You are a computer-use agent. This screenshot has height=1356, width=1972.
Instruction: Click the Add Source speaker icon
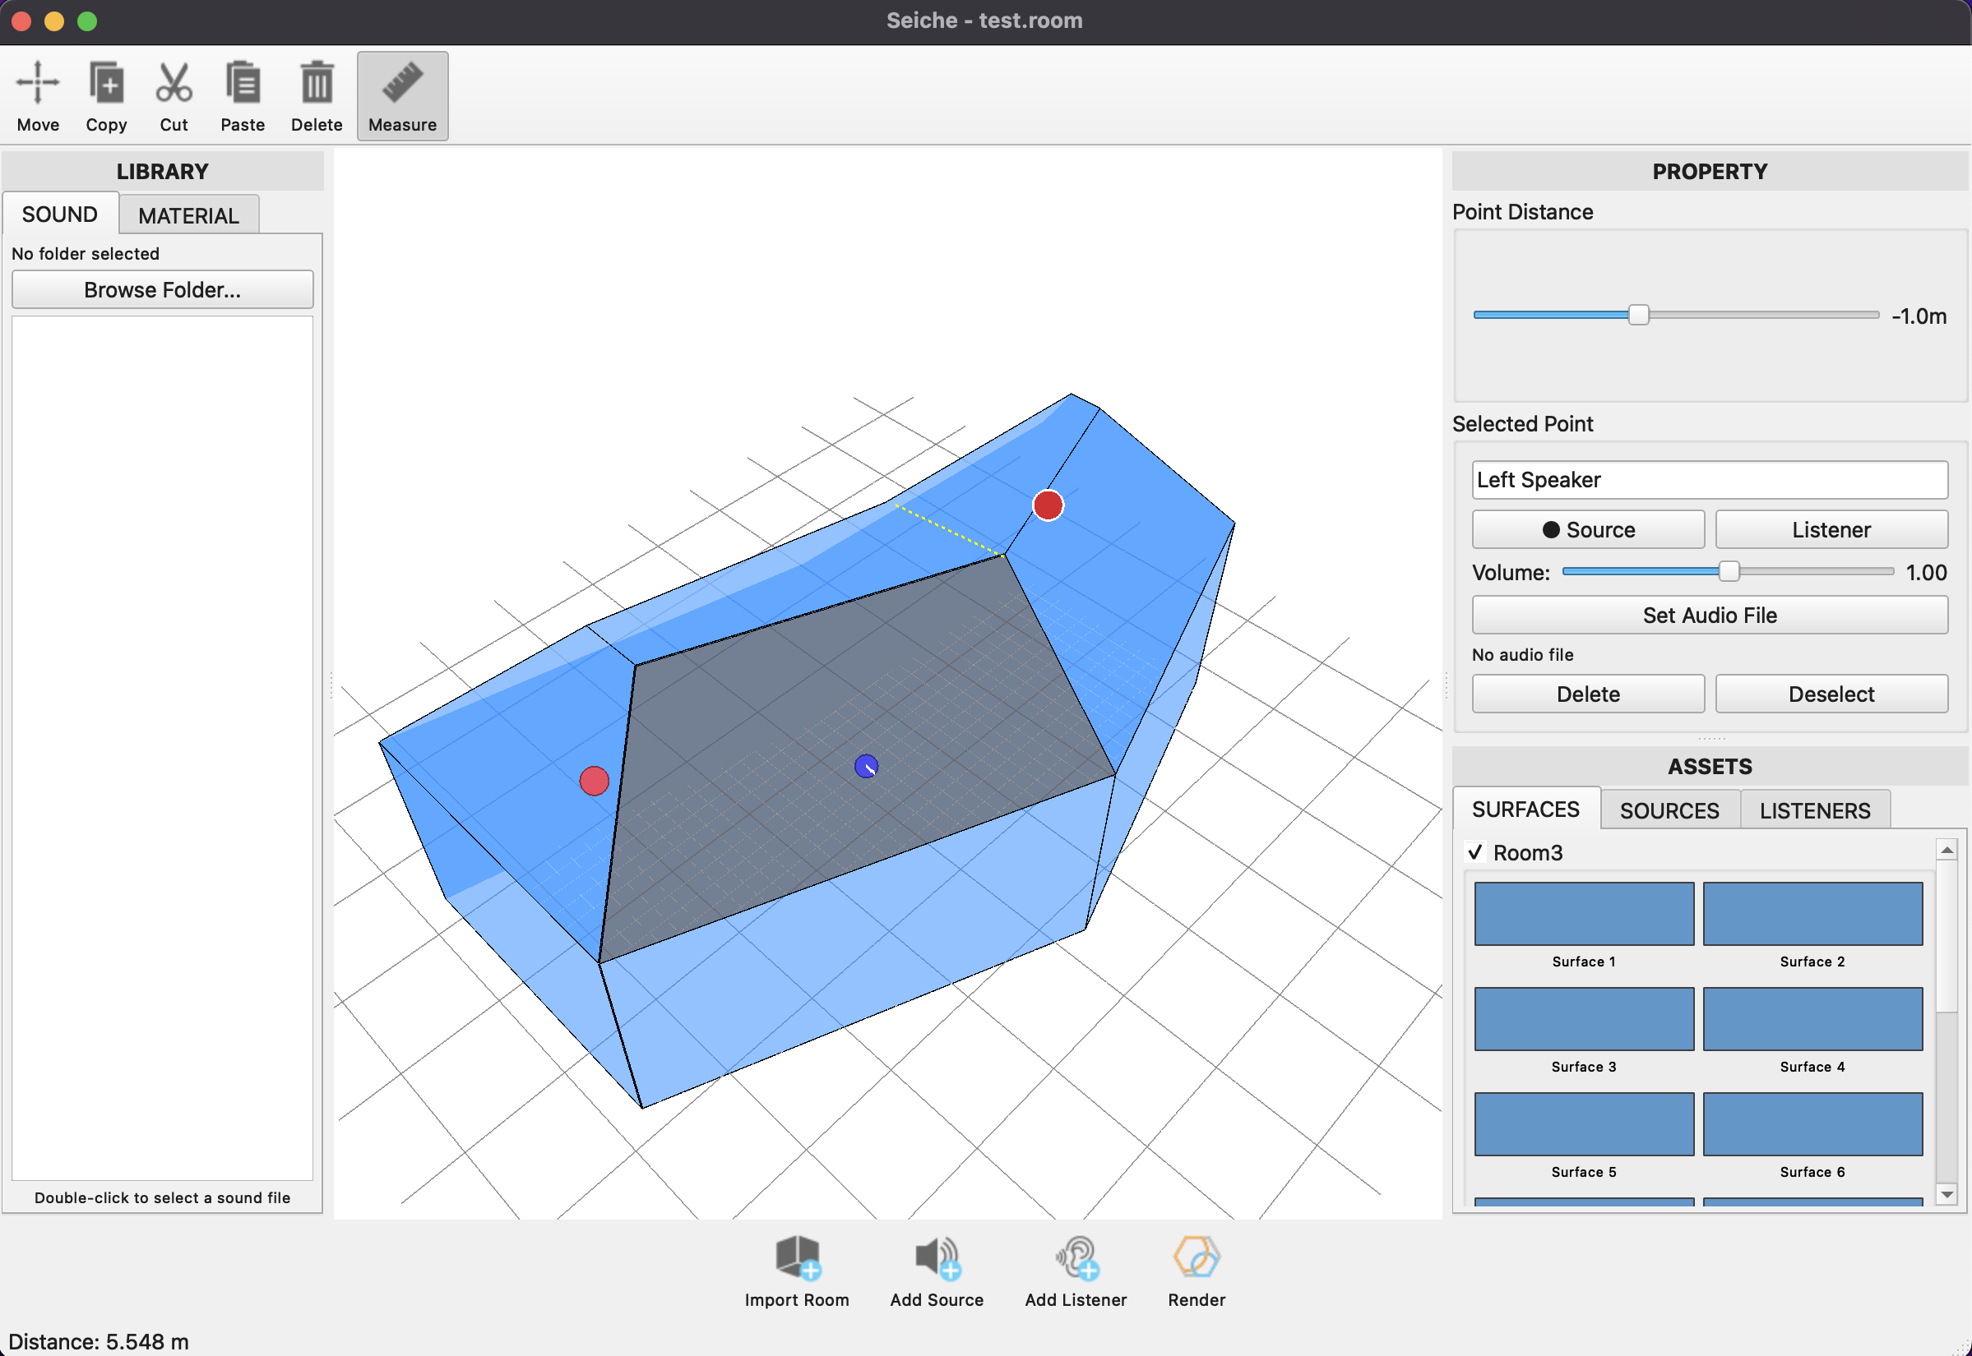(937, 1258)
